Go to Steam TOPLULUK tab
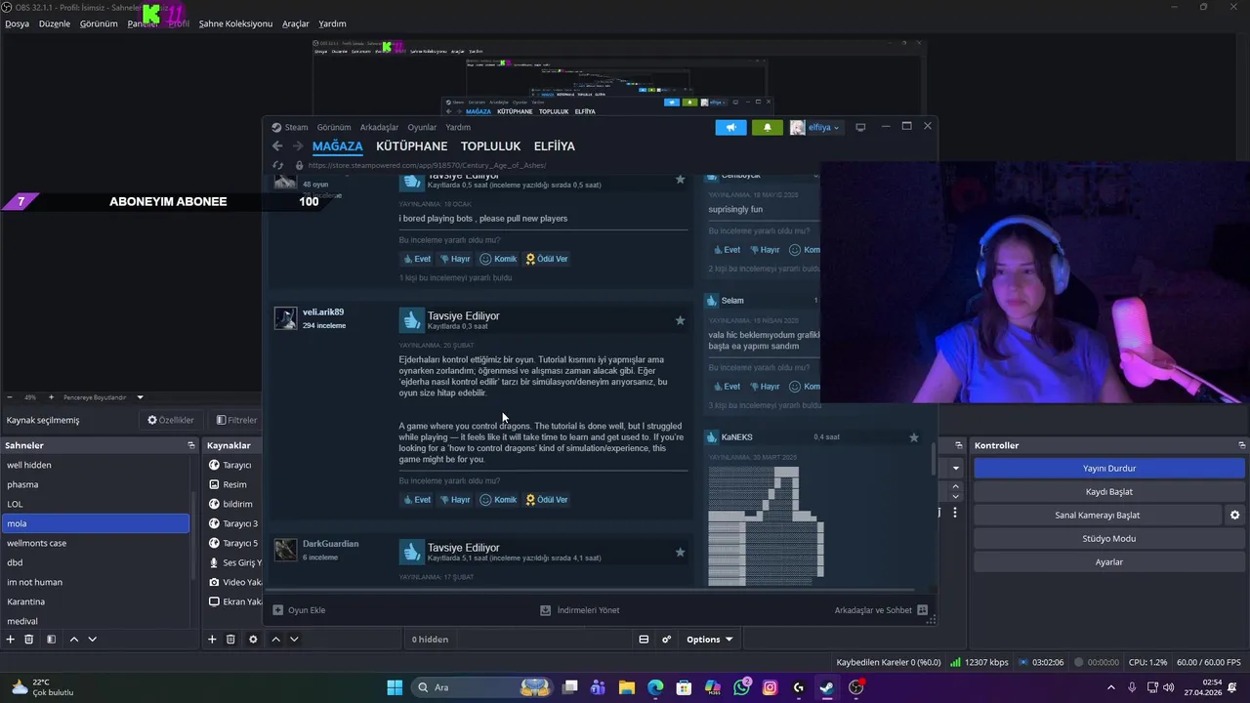 [490, 146]
